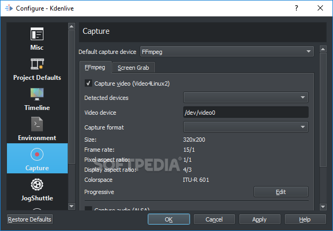Click the sidebar scroll up arrow

71,26
